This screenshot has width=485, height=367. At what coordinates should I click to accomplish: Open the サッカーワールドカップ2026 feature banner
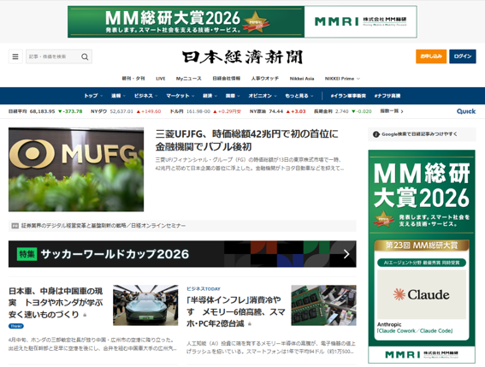click(x=182, y=254)
